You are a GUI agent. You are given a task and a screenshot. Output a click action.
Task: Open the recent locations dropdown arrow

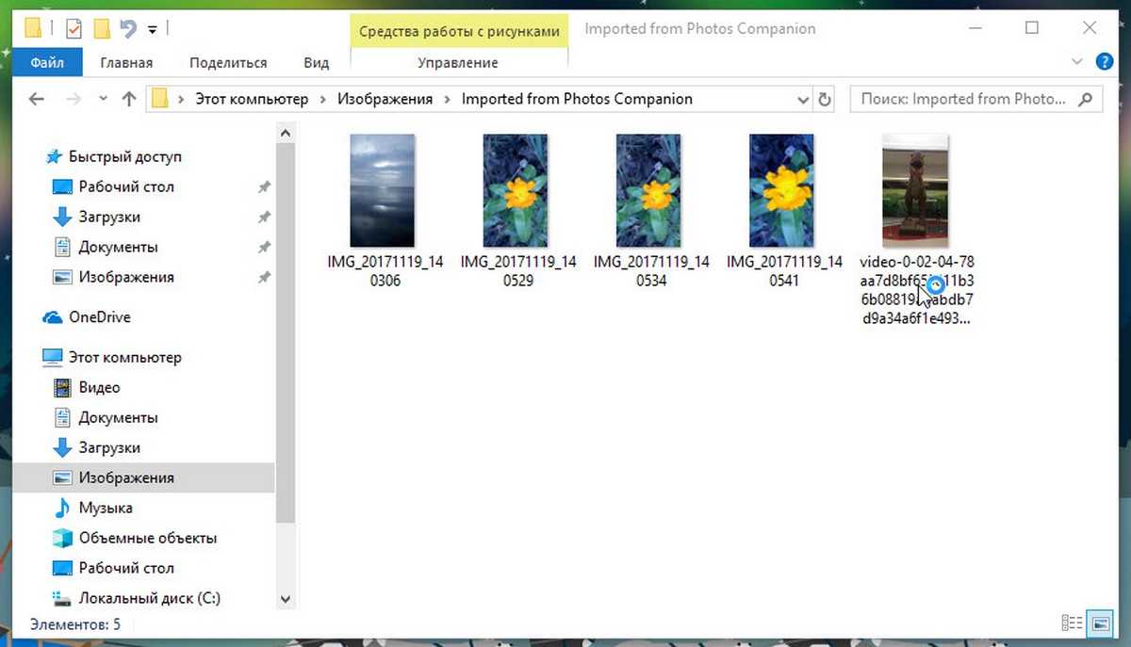coord(102,99)
